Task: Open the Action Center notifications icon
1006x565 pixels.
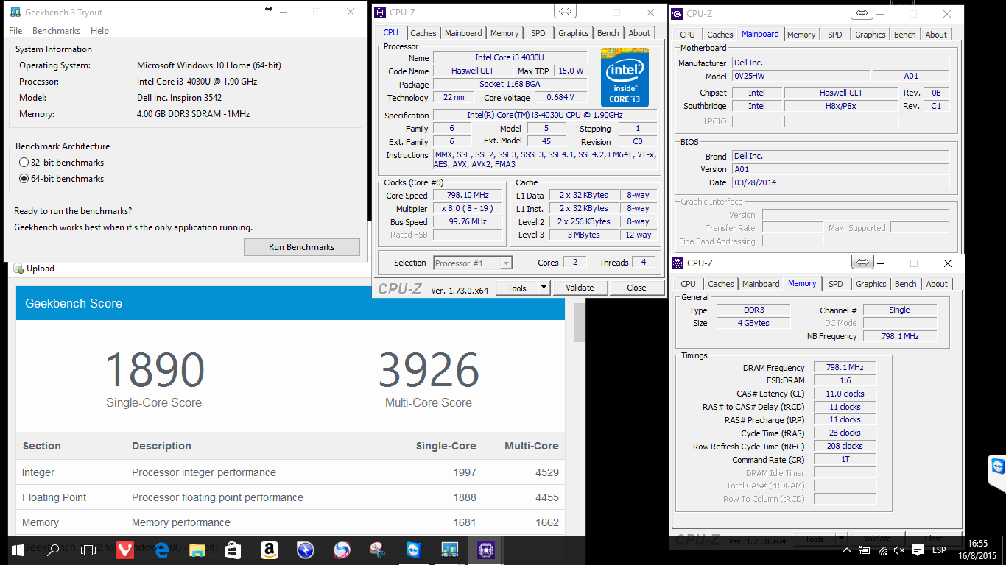Action: click(918, 550)
